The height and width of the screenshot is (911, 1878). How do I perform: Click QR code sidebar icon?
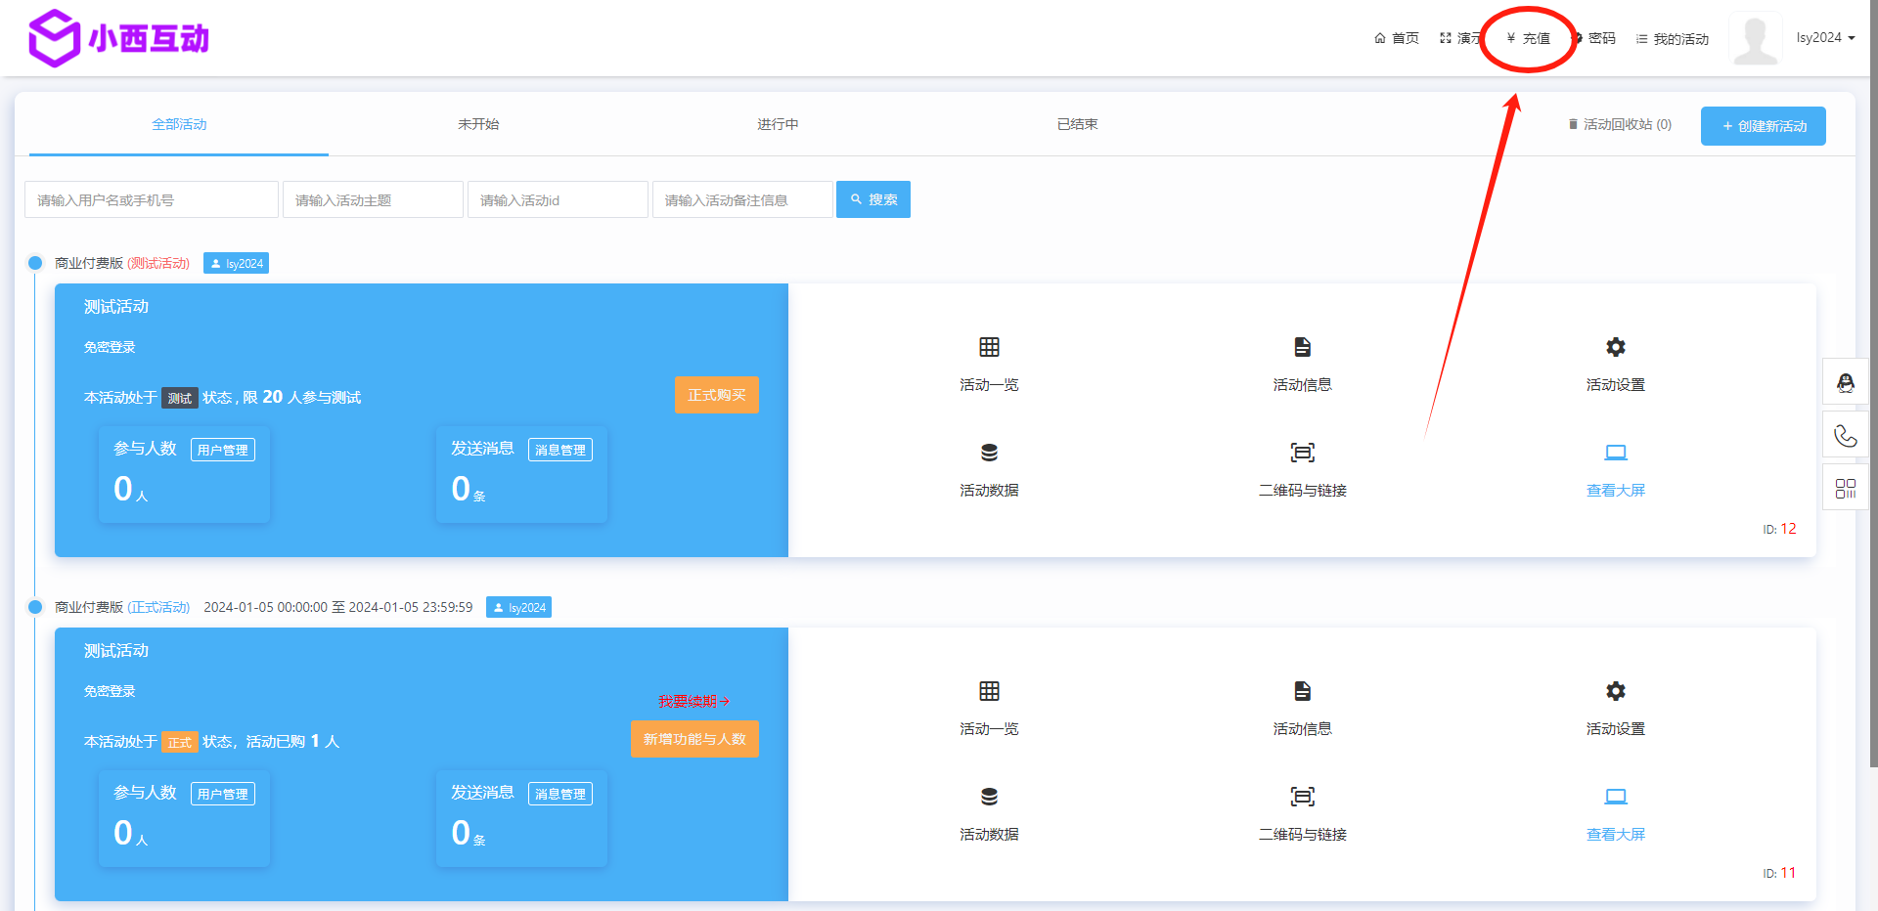point(1845,488)
